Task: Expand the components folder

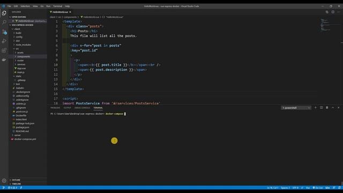Action: [24, 56]
